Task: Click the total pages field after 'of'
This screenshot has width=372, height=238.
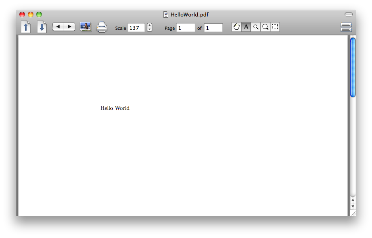Action: 213,28
